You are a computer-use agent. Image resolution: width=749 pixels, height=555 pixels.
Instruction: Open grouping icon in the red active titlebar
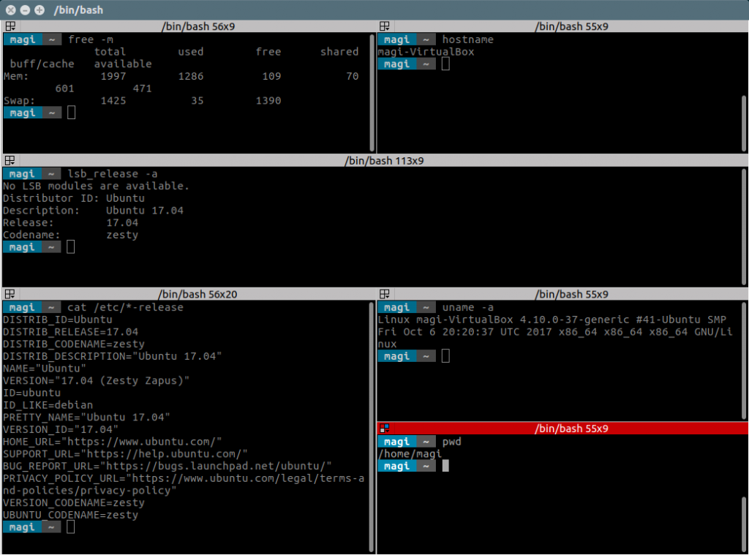tap(385, 428)
